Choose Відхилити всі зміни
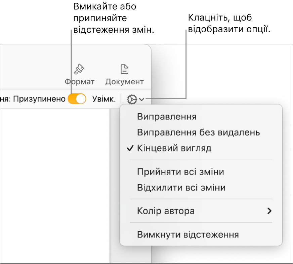Image resolution: width=293 pixels, height=264 pixels. [x=201, y=187]
